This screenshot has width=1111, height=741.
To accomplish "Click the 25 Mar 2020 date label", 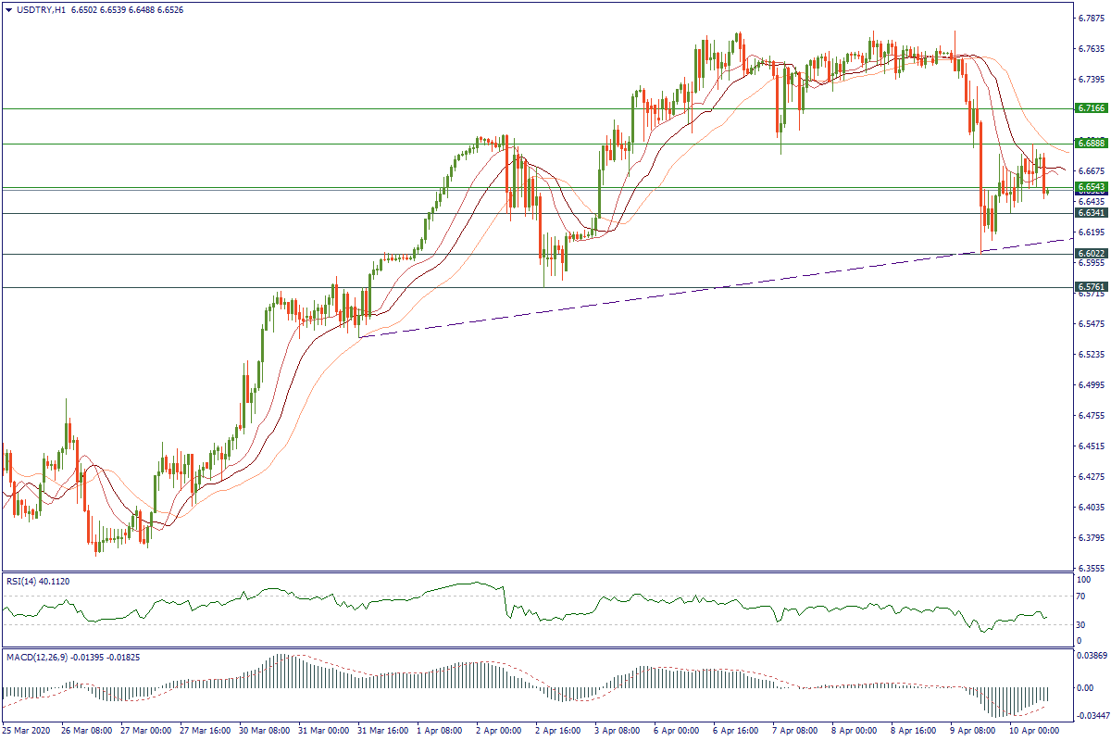I will 28,731.
